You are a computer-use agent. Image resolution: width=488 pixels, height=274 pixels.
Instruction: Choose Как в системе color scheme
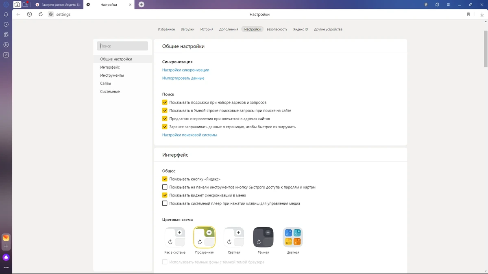175,237
